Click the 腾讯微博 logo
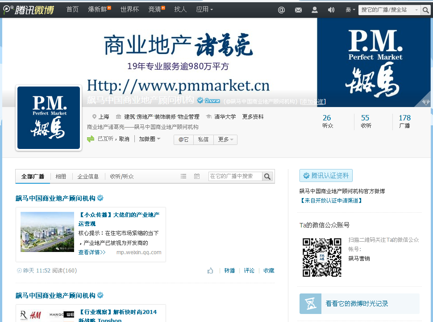 point(29,9)
